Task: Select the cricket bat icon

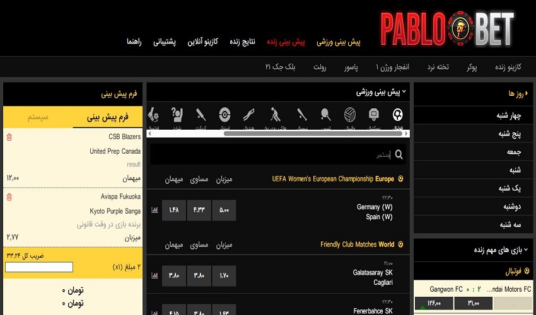Action: (201, 115)
